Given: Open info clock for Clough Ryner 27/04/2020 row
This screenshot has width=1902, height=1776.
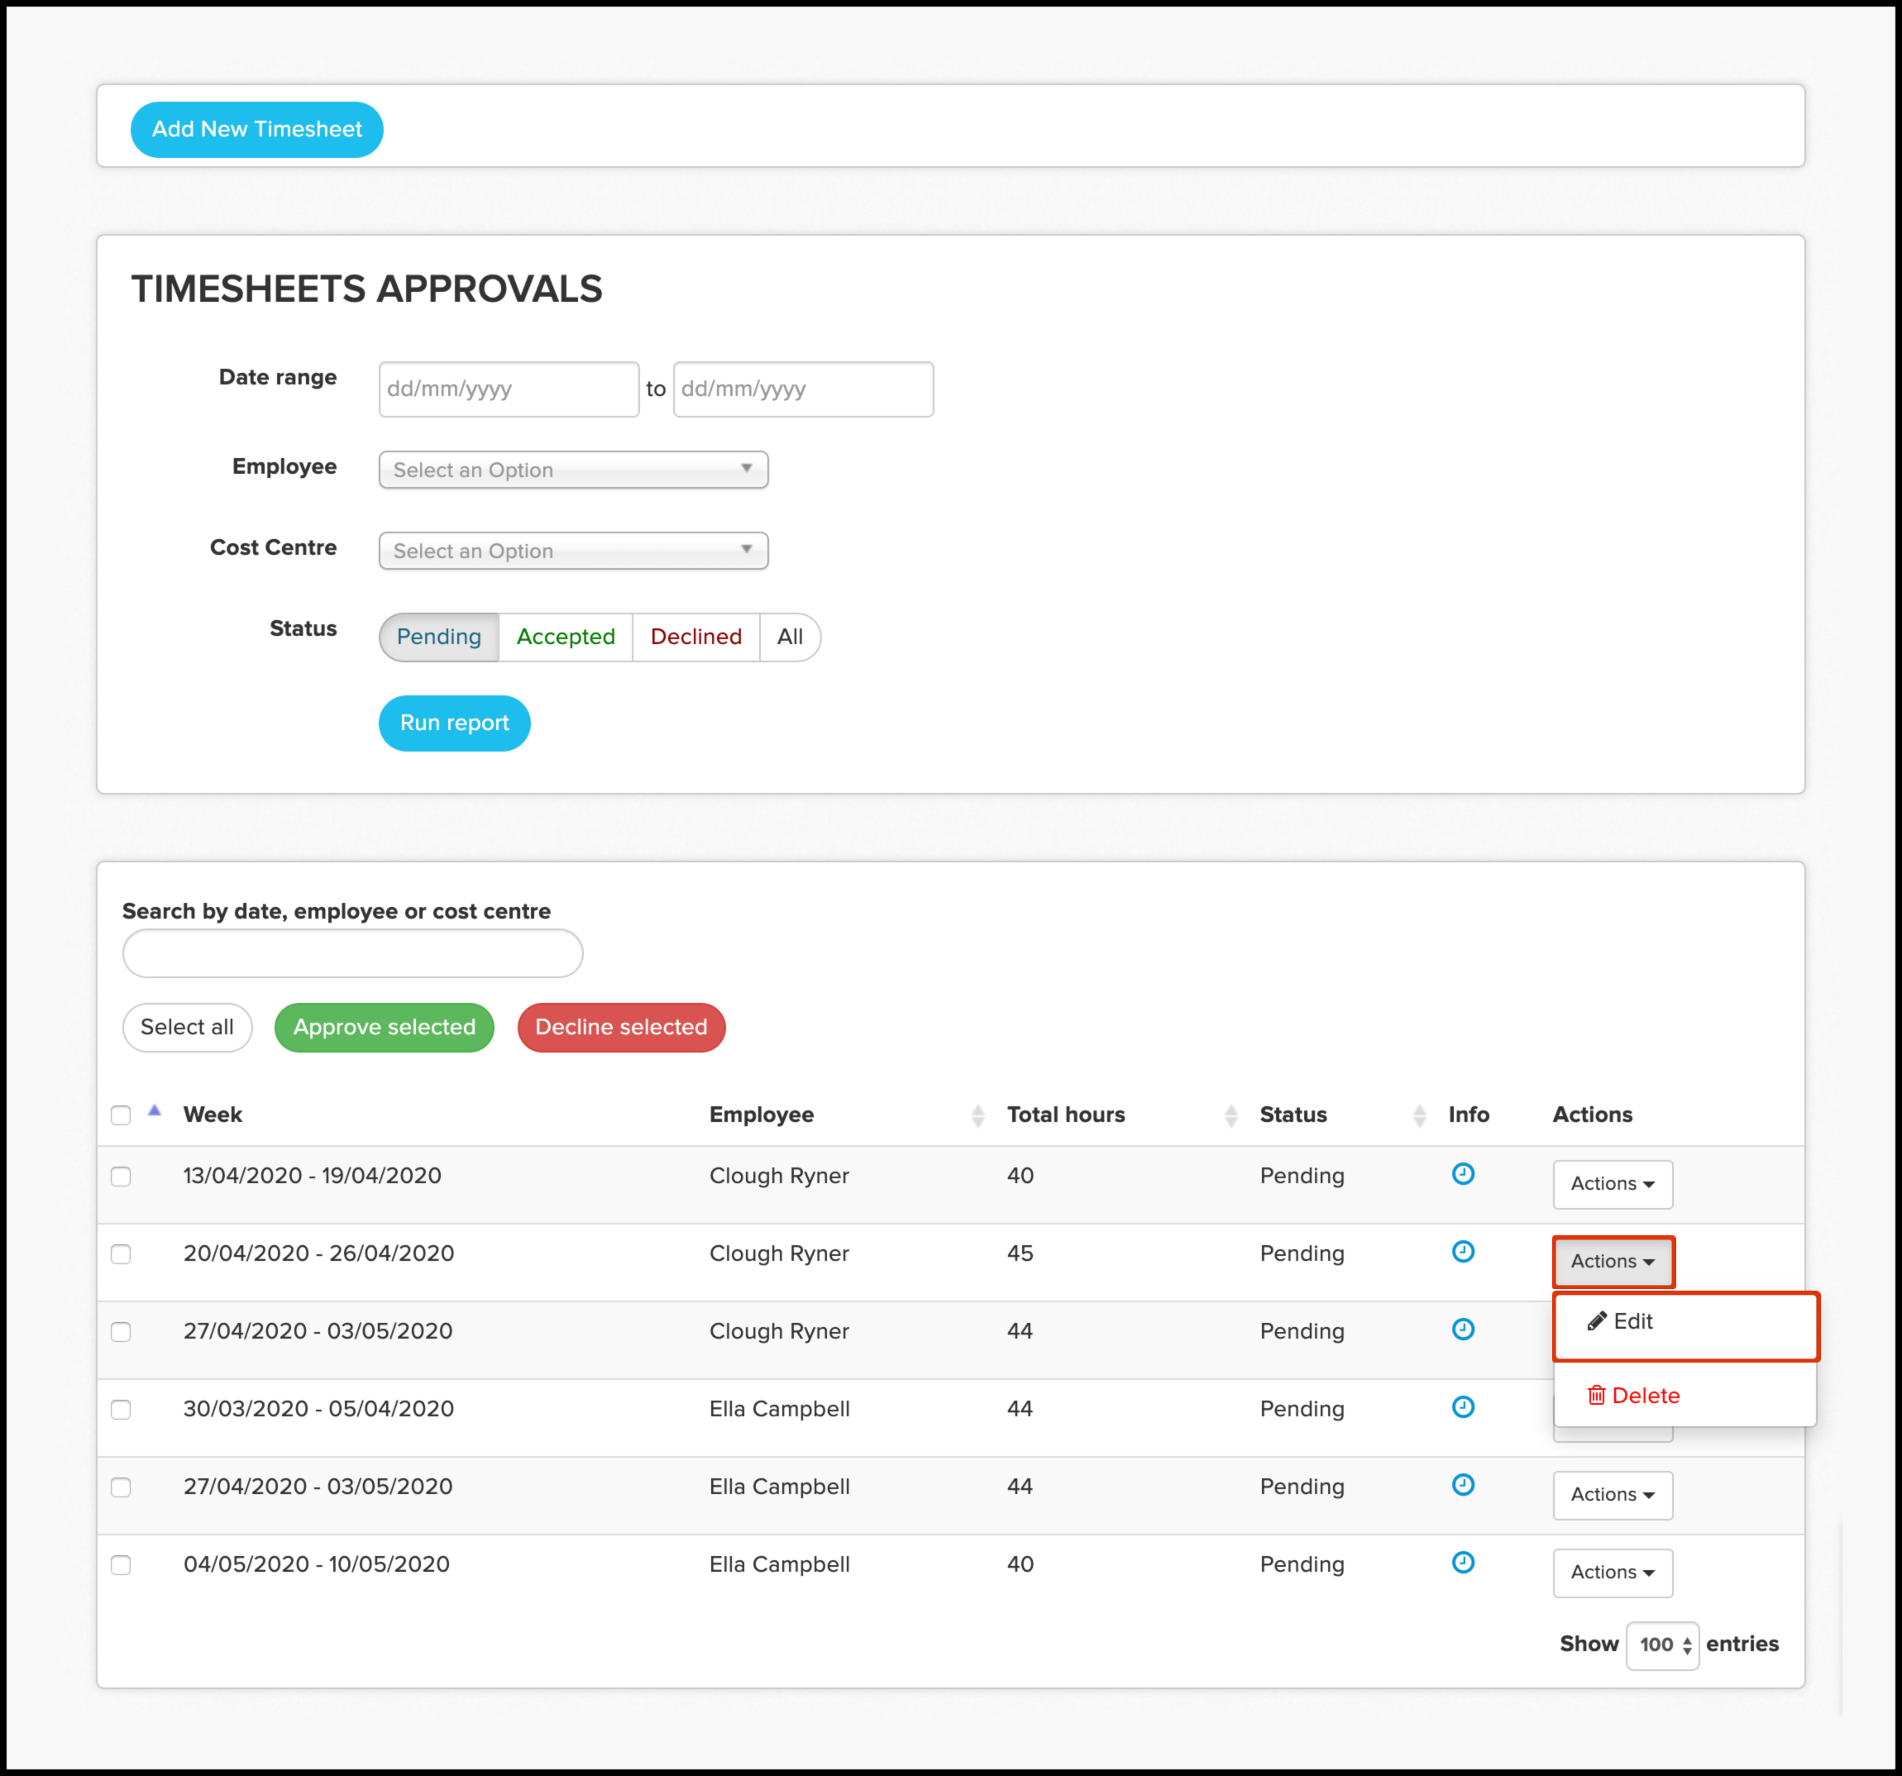Looking at the screenshot, I should coord(1462,1329).
